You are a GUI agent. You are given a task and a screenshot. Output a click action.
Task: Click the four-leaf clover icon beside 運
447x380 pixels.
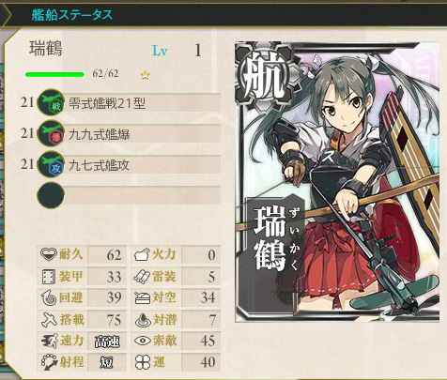pos(143,362)
